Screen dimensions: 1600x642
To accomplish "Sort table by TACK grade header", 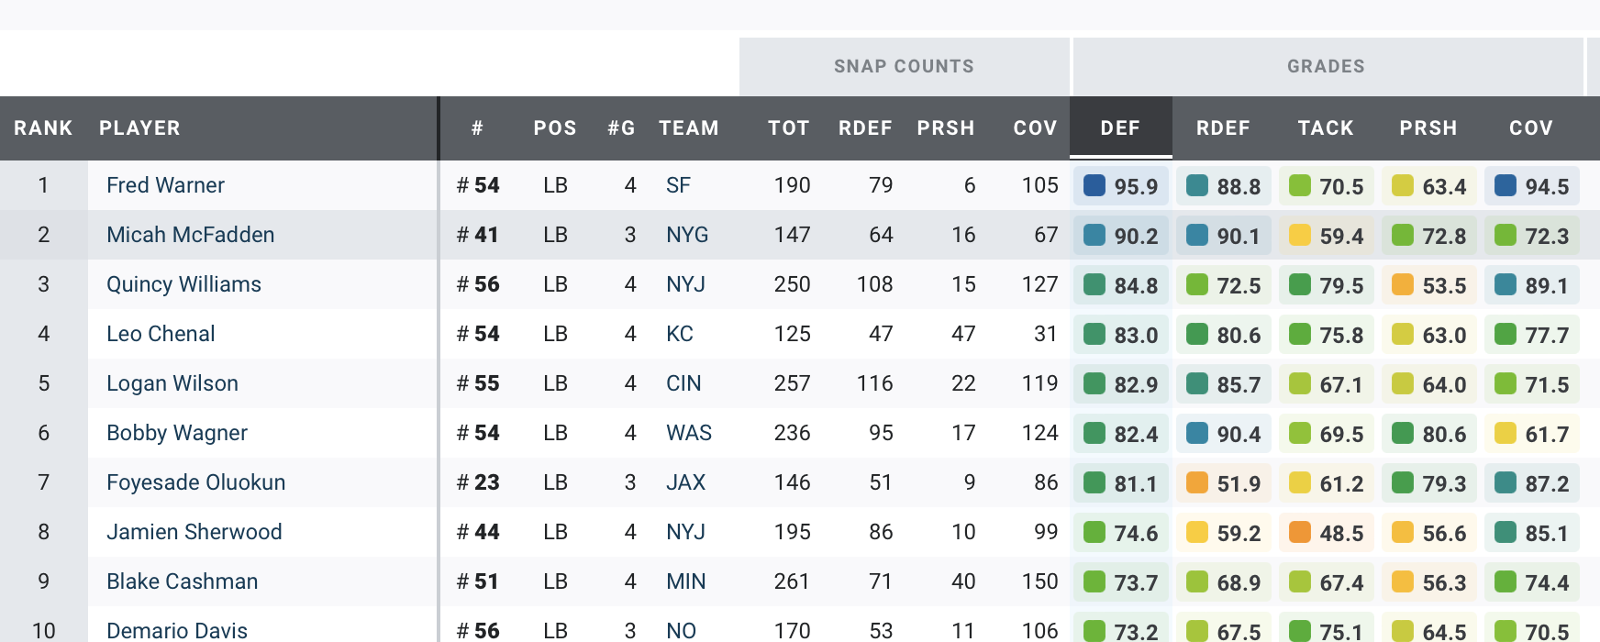I will 1326,128.
